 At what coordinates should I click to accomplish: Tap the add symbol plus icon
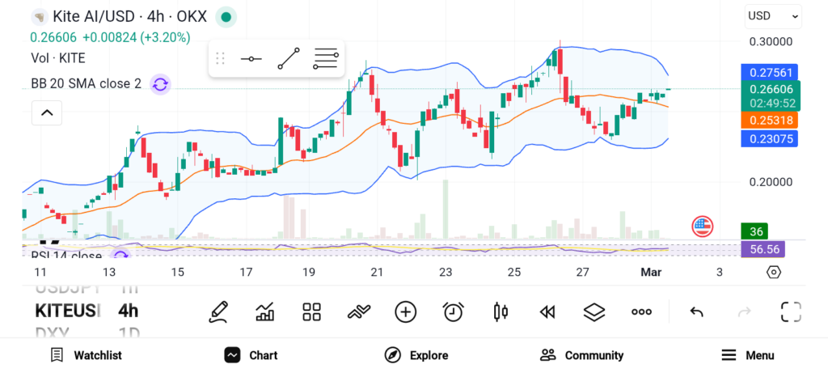pyautogui.click(x=405, y=312)
